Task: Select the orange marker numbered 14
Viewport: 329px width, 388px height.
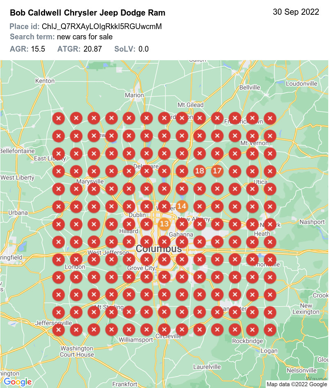Action: pyautogui.click(x=182, y=206)
